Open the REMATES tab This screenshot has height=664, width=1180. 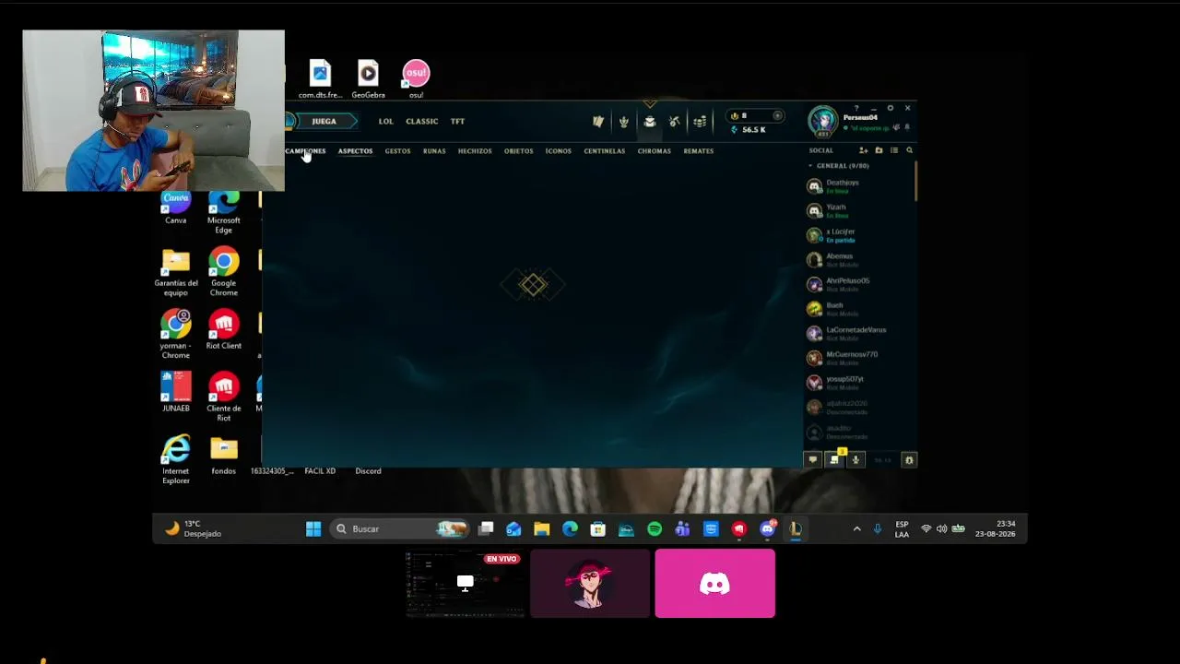698,150
